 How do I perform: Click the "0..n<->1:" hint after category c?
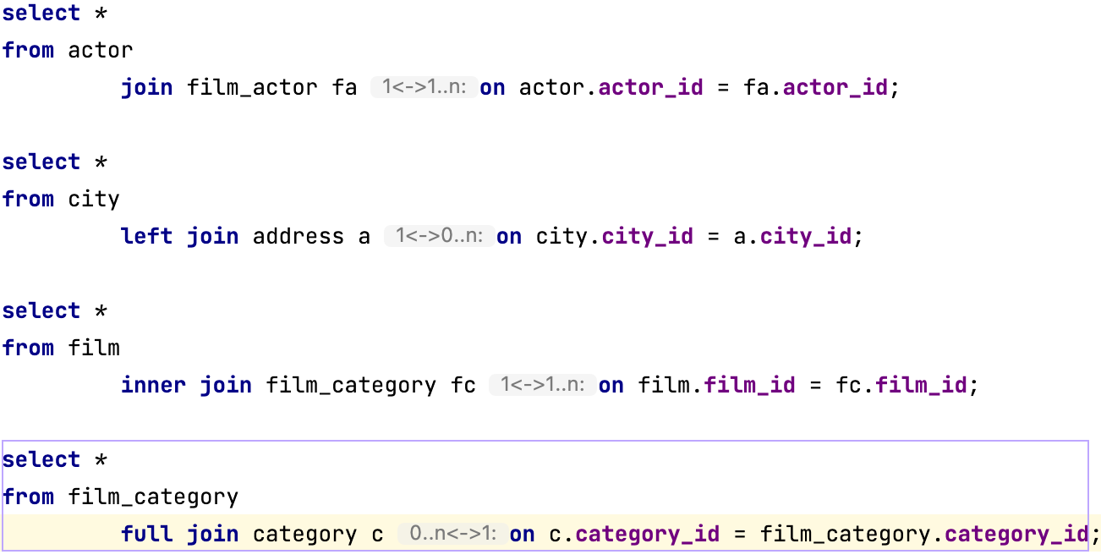(453, 534)
